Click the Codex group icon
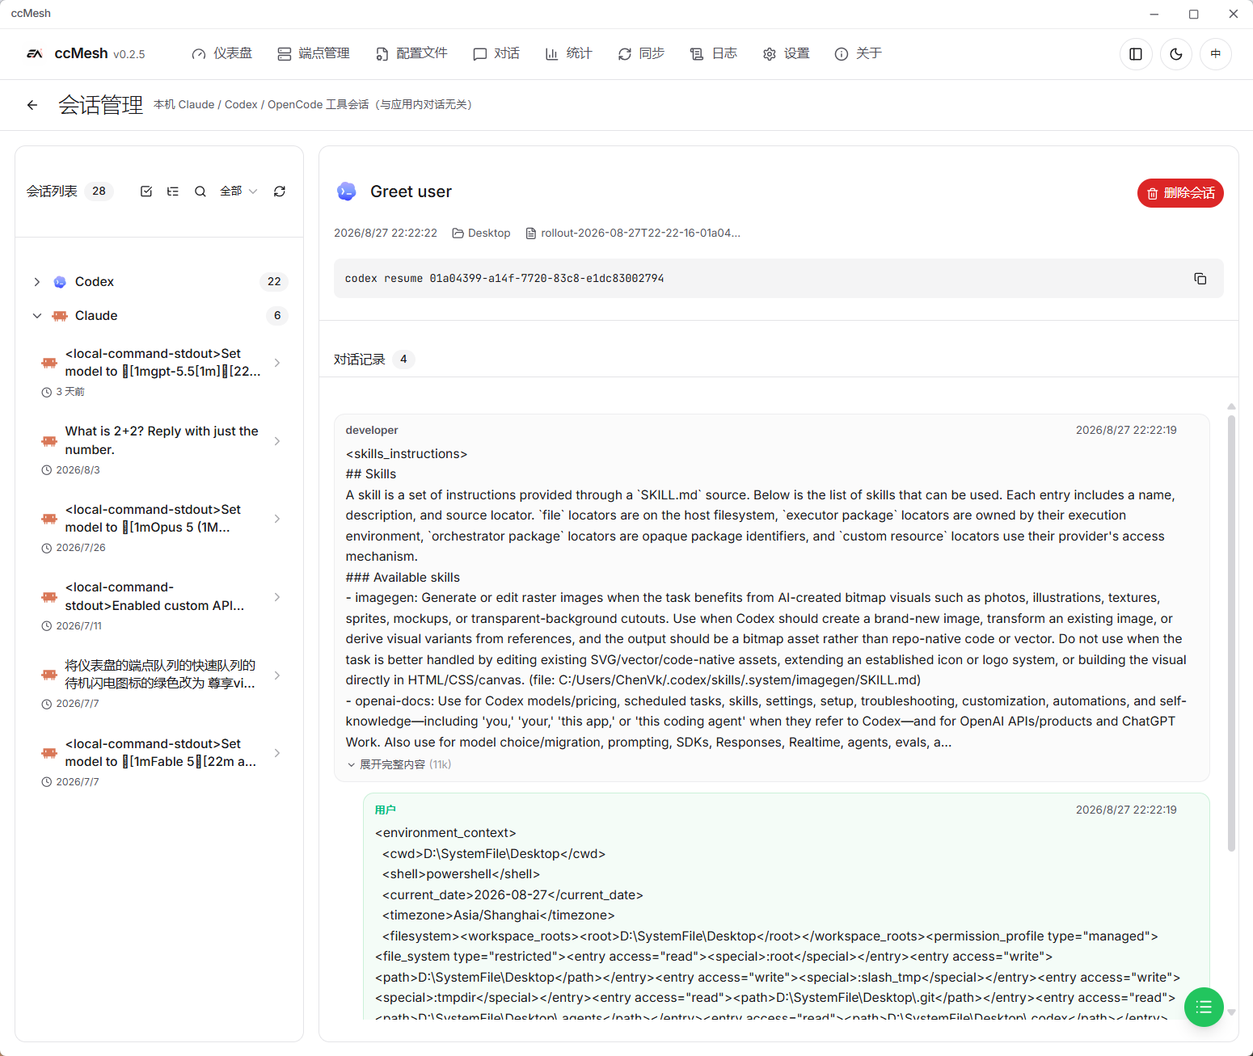 coord(60,282)
